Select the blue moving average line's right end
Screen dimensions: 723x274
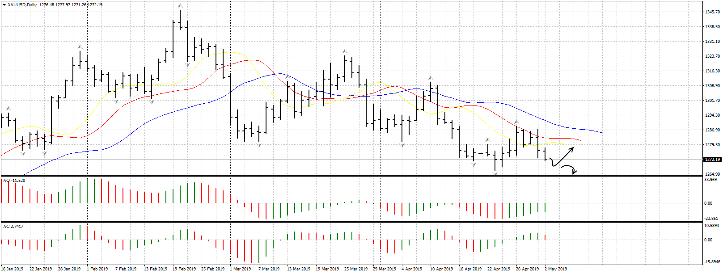(x=601, y=133)
